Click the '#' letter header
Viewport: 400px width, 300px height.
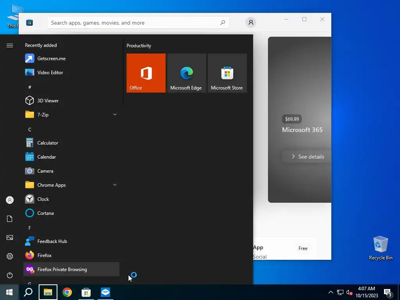point(30,87)
